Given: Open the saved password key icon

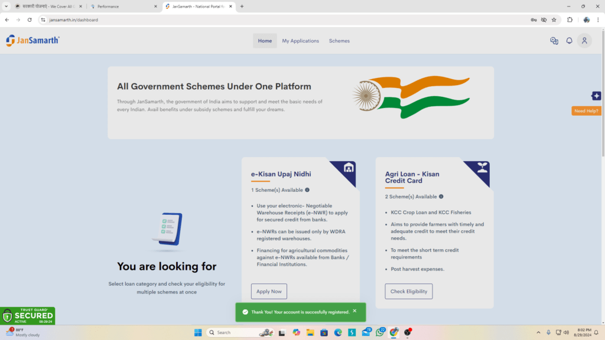Looking at the screenshot, I should tap(534, 20).
